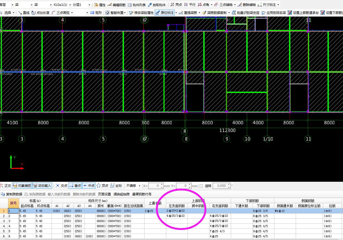Choose the 直线 line drawing tool
The height and width of the screenshot is (240, 343).
click(24, 13)
